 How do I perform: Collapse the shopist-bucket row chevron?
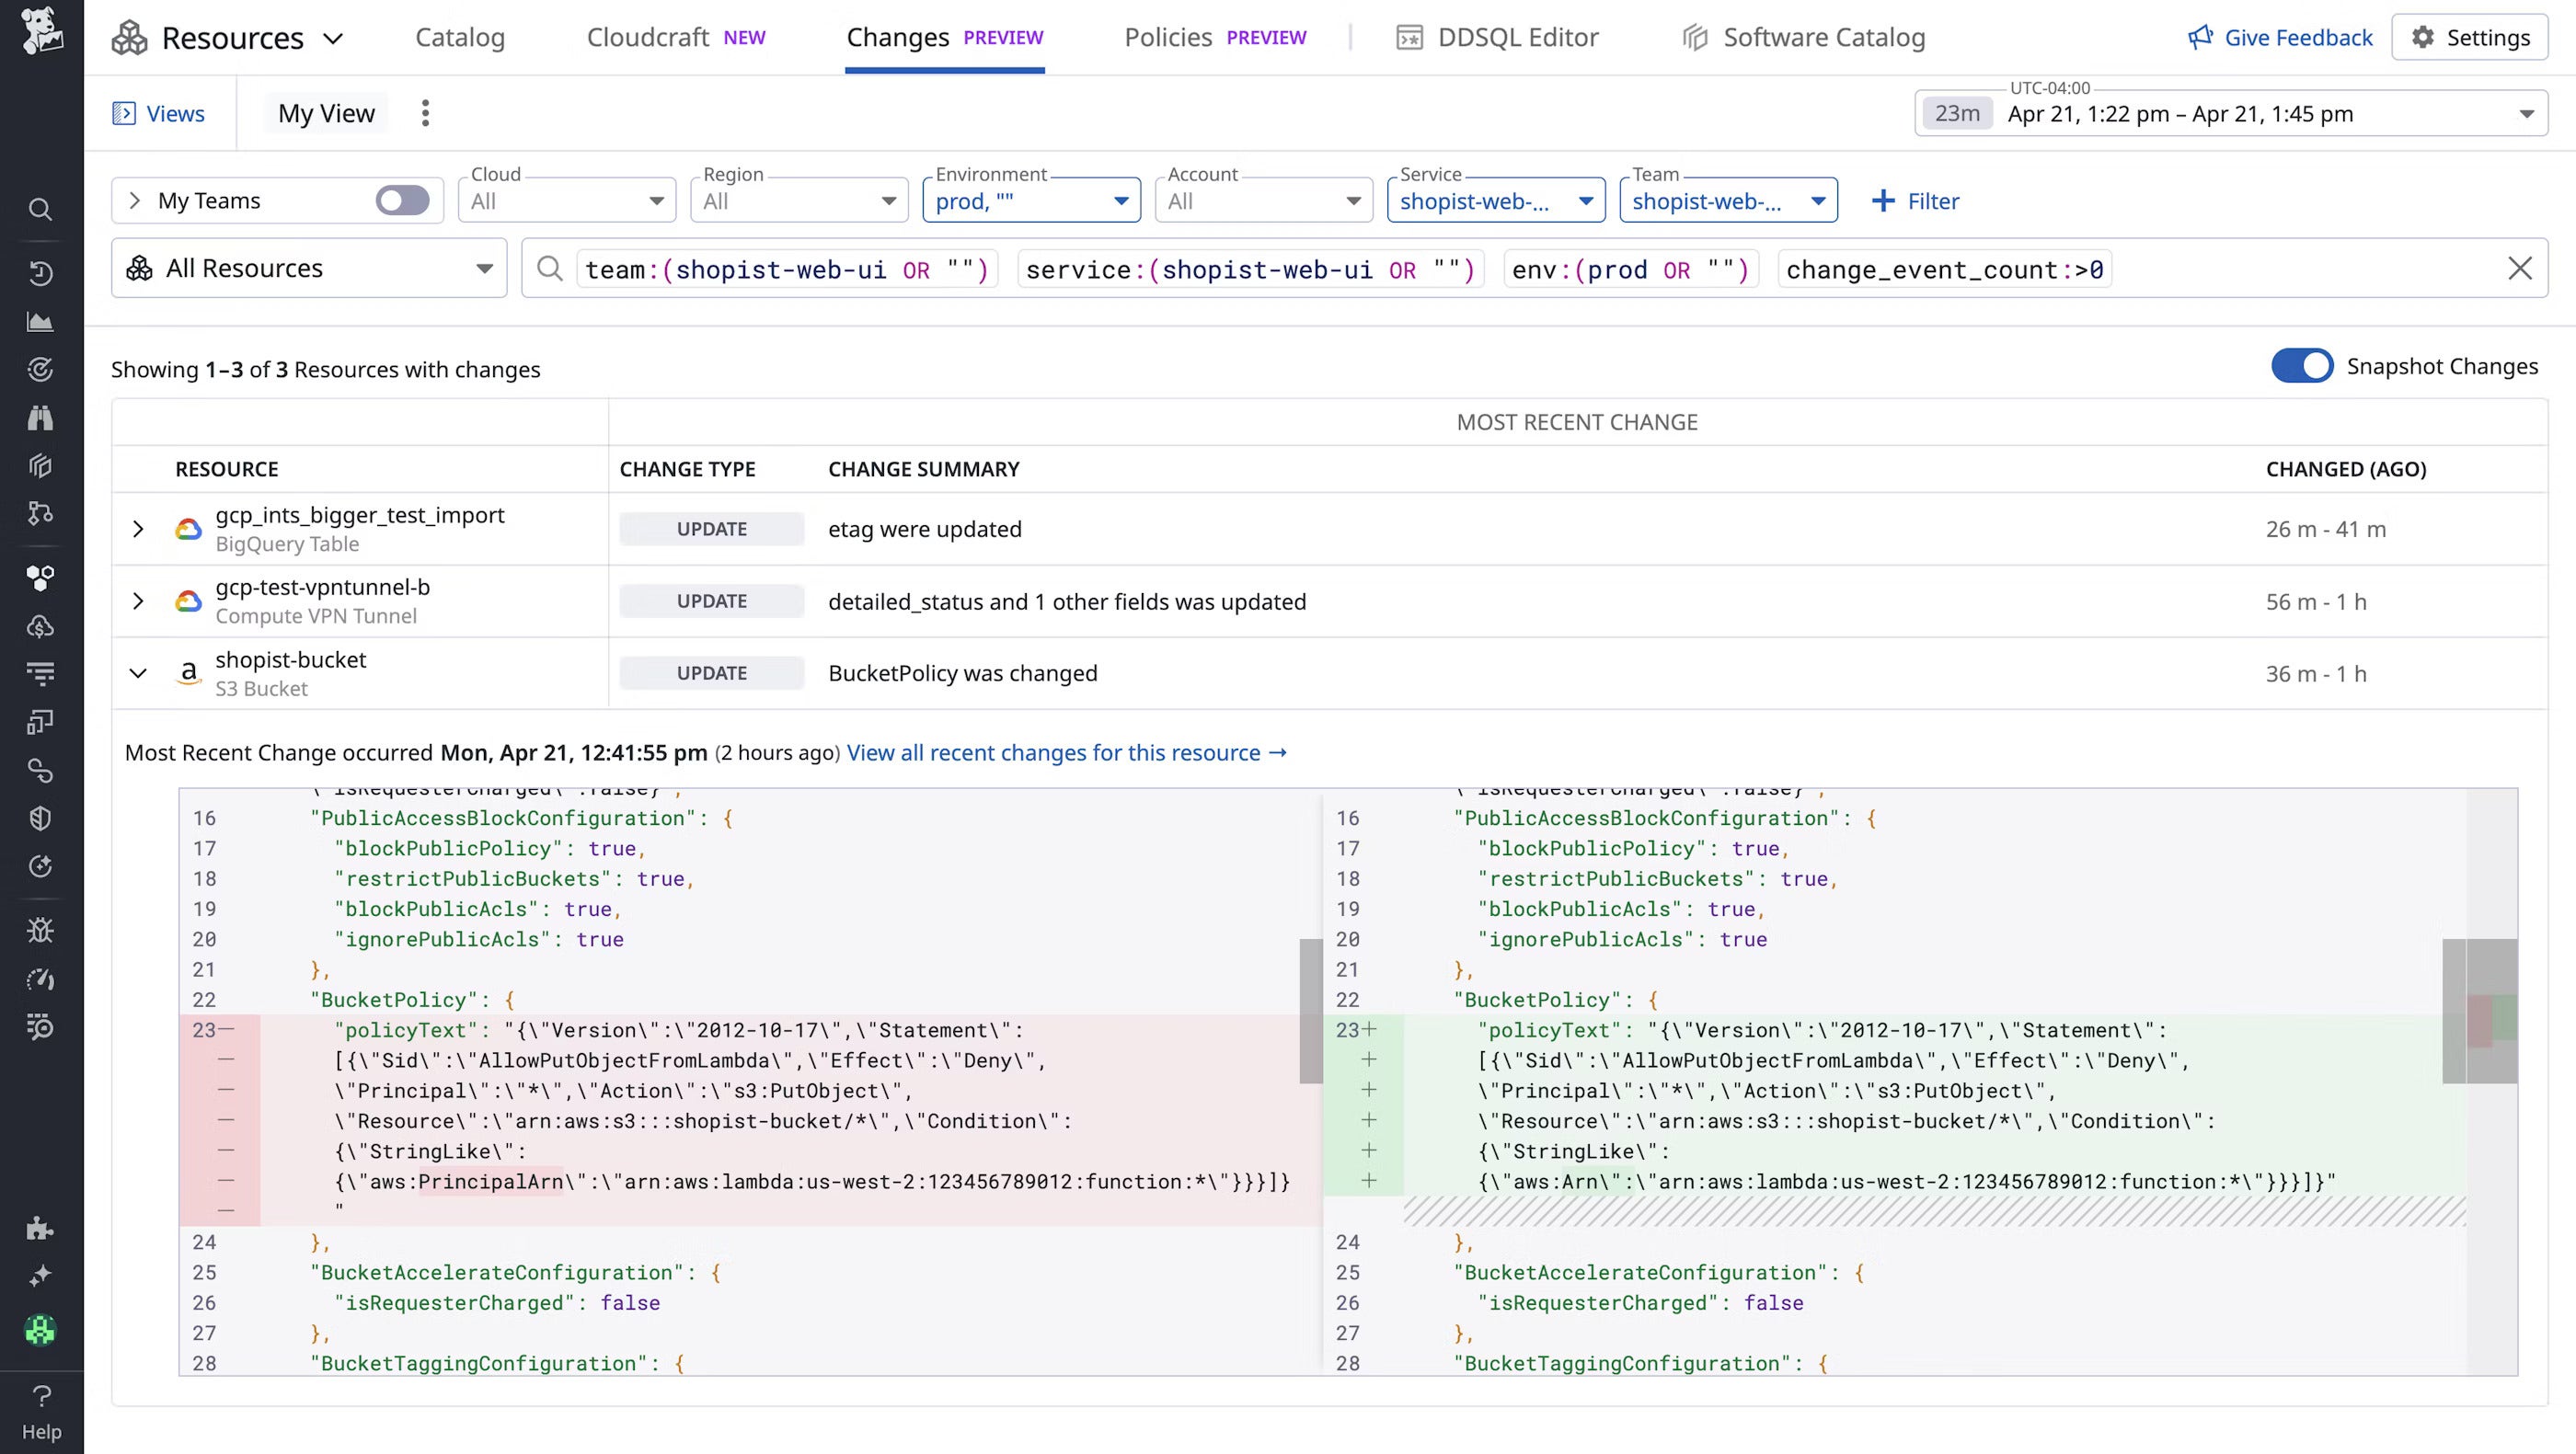coord(138,672)
